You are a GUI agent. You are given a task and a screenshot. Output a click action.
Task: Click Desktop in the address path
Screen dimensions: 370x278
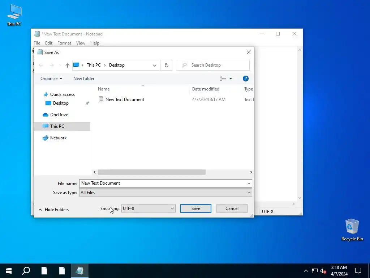[x=117, y=65]
